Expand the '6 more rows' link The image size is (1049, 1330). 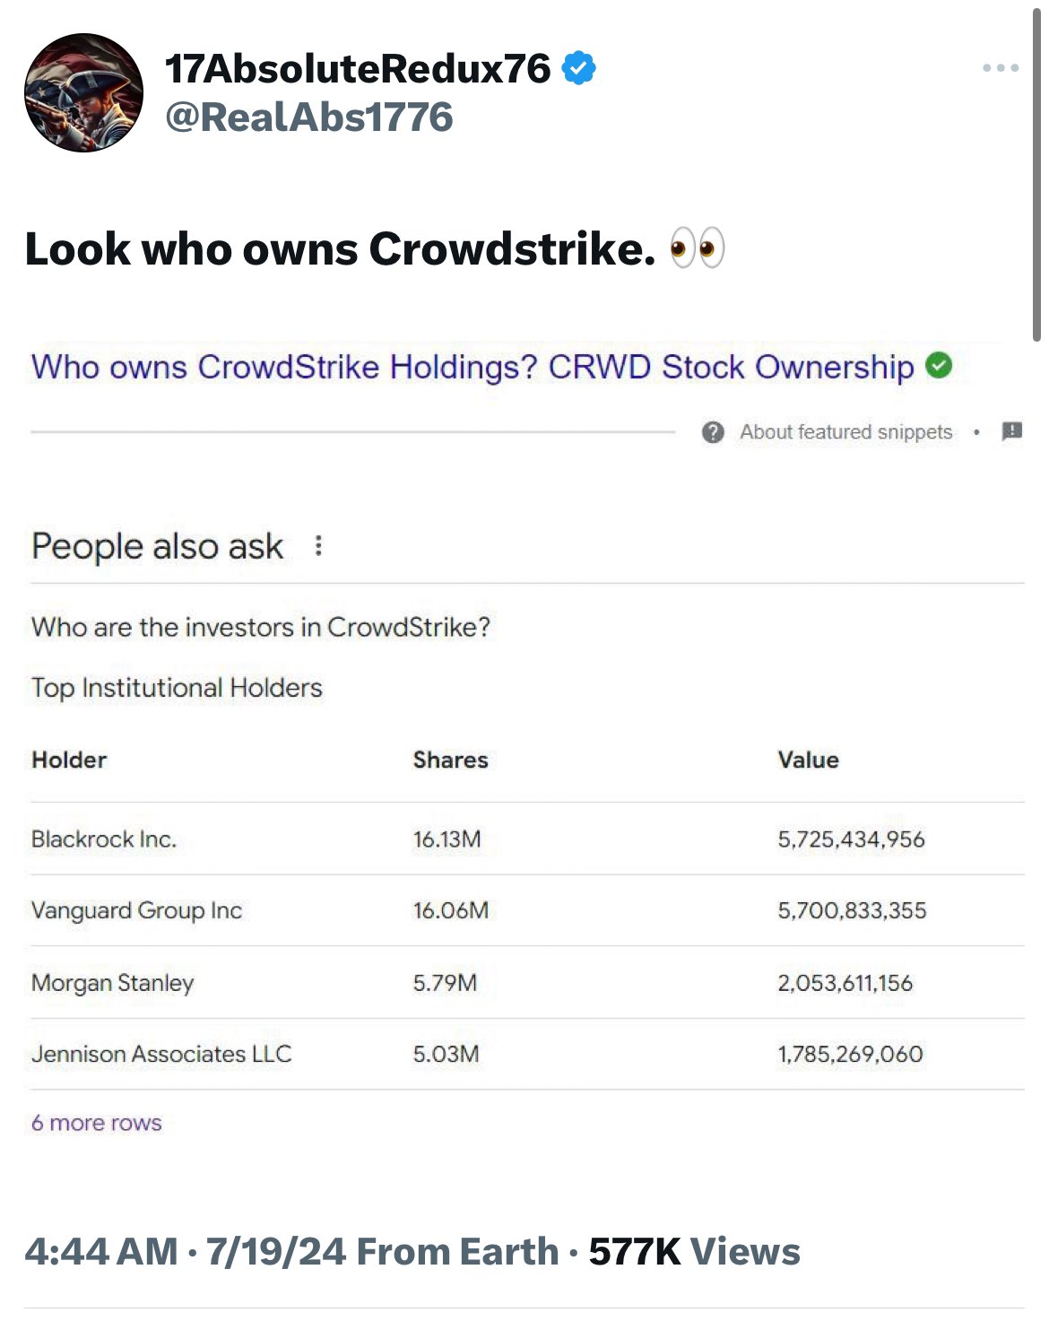pyautogui.click(x=97, y=1123)
